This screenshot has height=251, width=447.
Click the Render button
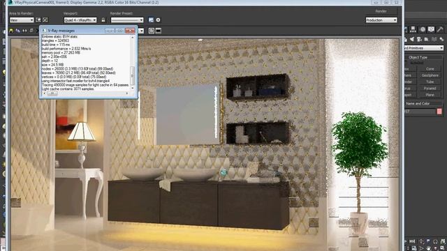(381, 11)
